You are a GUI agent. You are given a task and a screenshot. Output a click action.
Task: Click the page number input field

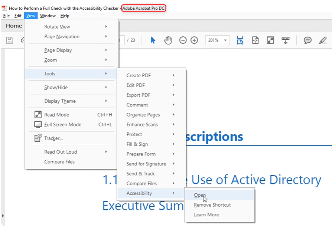123,40
